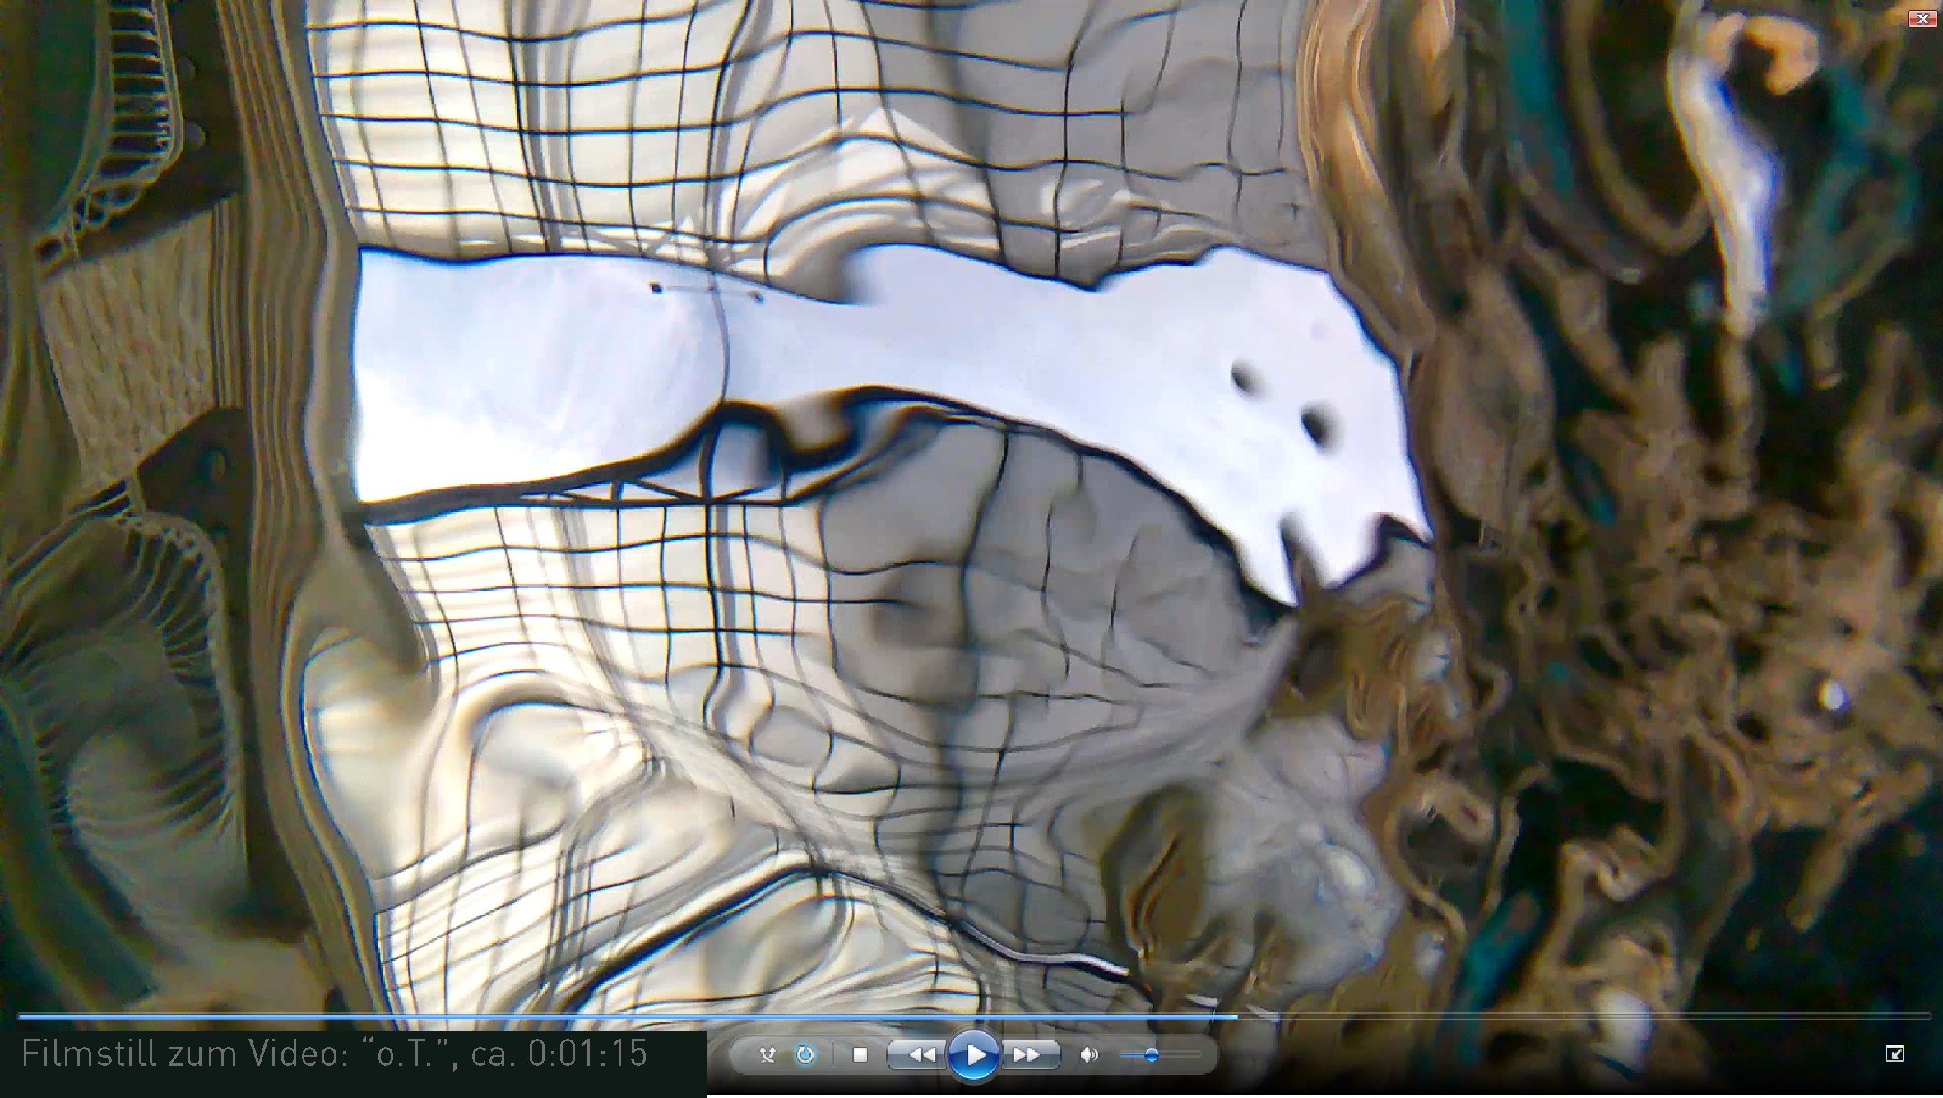1943x1098 pixels.
Task: Click the vertical separator beside stop button
Action: coord(833,1054)
